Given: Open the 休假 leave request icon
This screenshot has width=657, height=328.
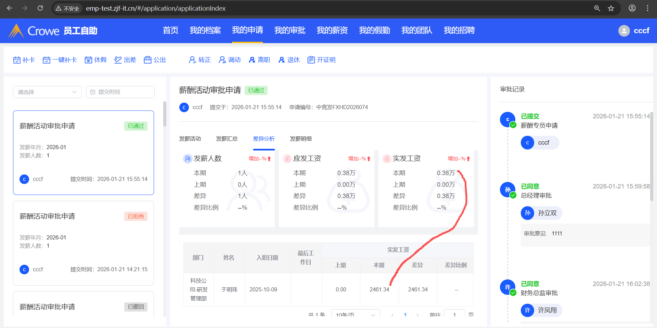Looking at the screenshot, I should click(x=89, y=60).
